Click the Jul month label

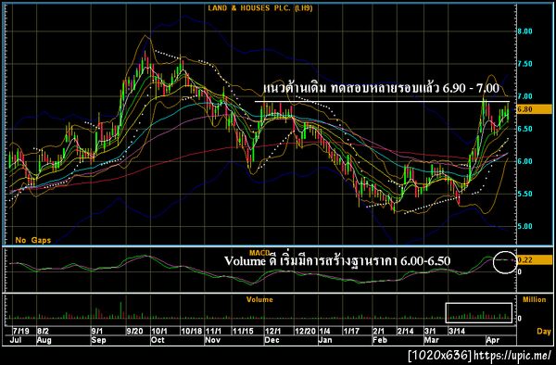point(17,340)
